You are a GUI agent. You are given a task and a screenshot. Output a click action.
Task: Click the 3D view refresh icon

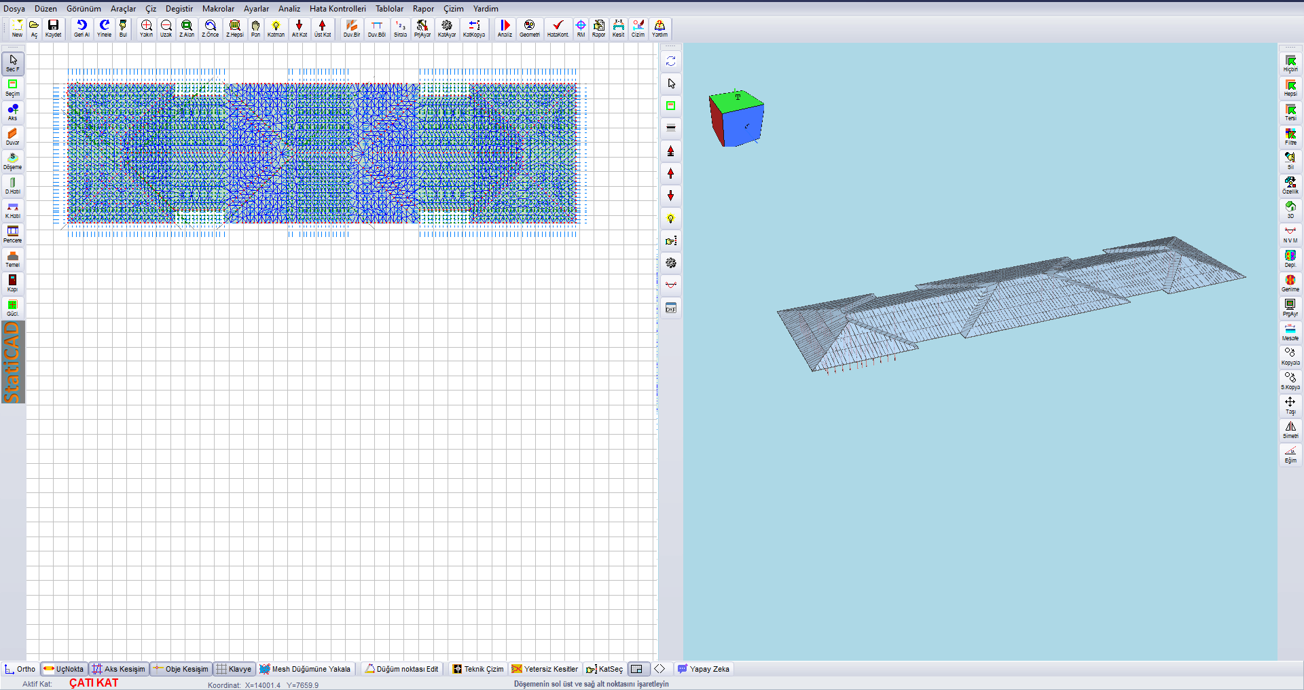pyautogui.click(x=670, y=61)
